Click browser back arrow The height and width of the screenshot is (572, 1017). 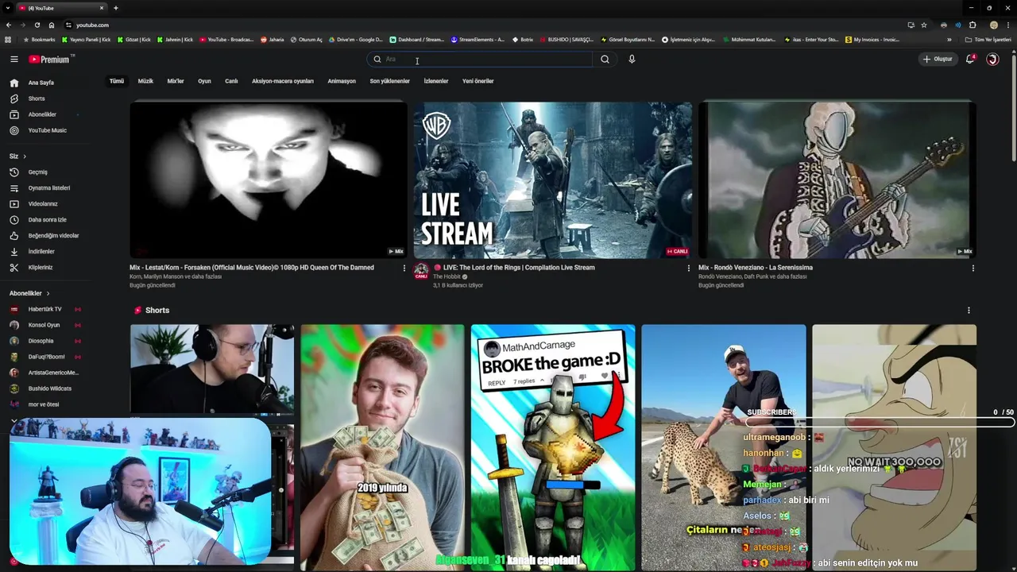(x=8, y=25)
